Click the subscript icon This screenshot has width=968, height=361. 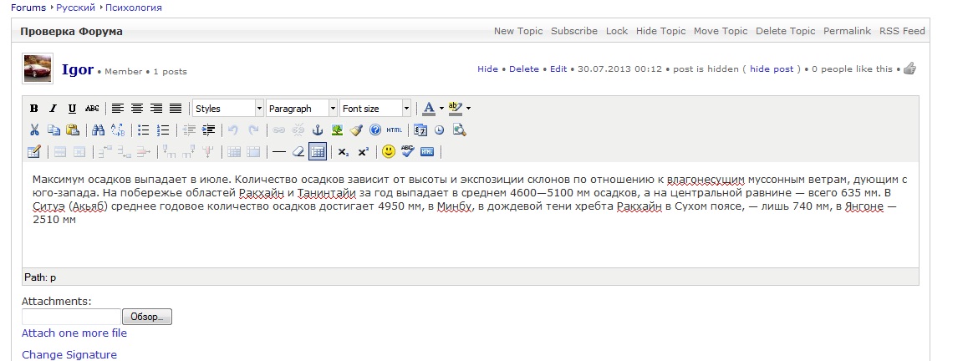pos(344,152)
